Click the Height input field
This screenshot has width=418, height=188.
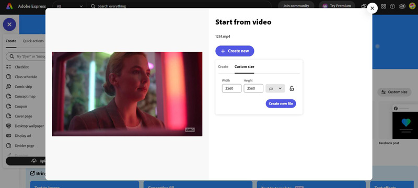[x=253, y=88]
